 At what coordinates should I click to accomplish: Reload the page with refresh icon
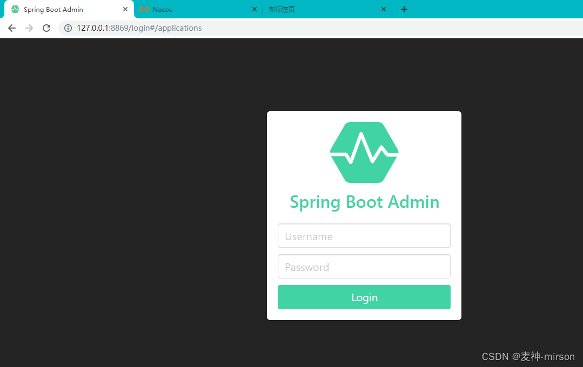[x=46, y=28]
